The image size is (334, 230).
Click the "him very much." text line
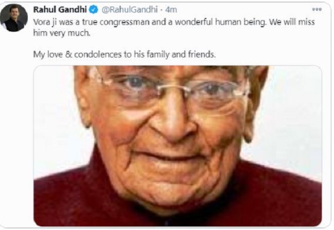(62, 33)
